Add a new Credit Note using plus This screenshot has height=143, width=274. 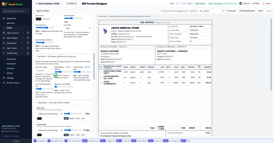click(x=28, y=53)
